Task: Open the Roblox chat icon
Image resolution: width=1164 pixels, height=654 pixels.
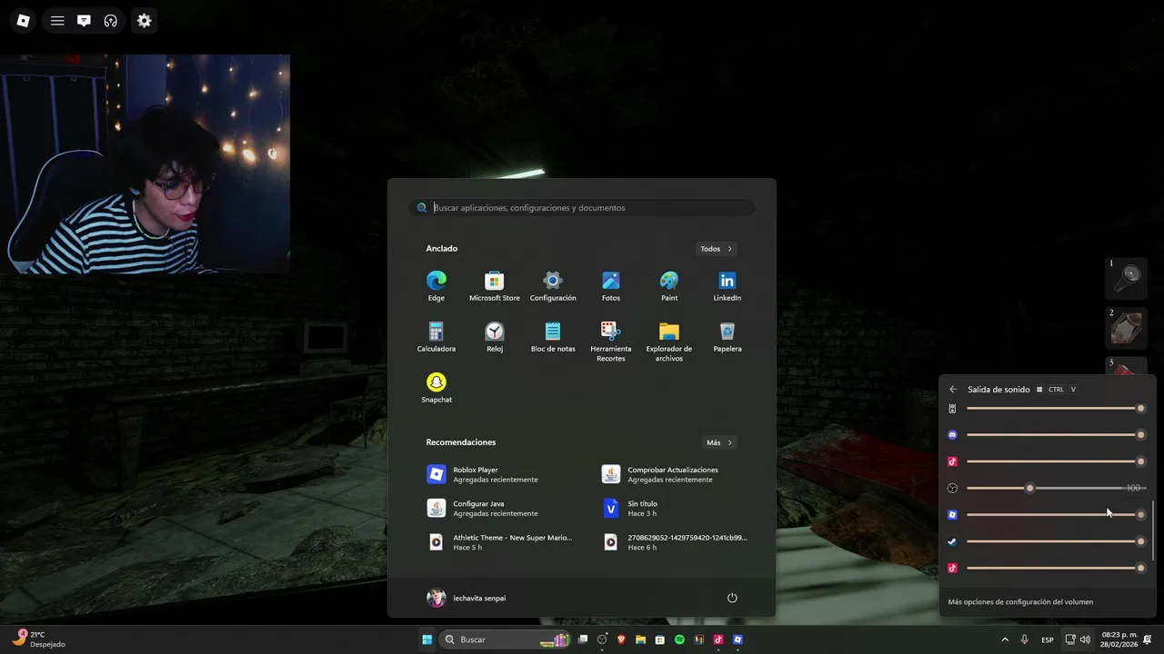Action: tap(84, 20)
